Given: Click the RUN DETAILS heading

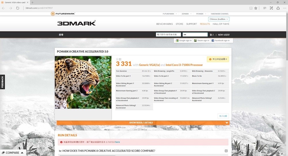Looking at the screenshot, I should [67, 135].
